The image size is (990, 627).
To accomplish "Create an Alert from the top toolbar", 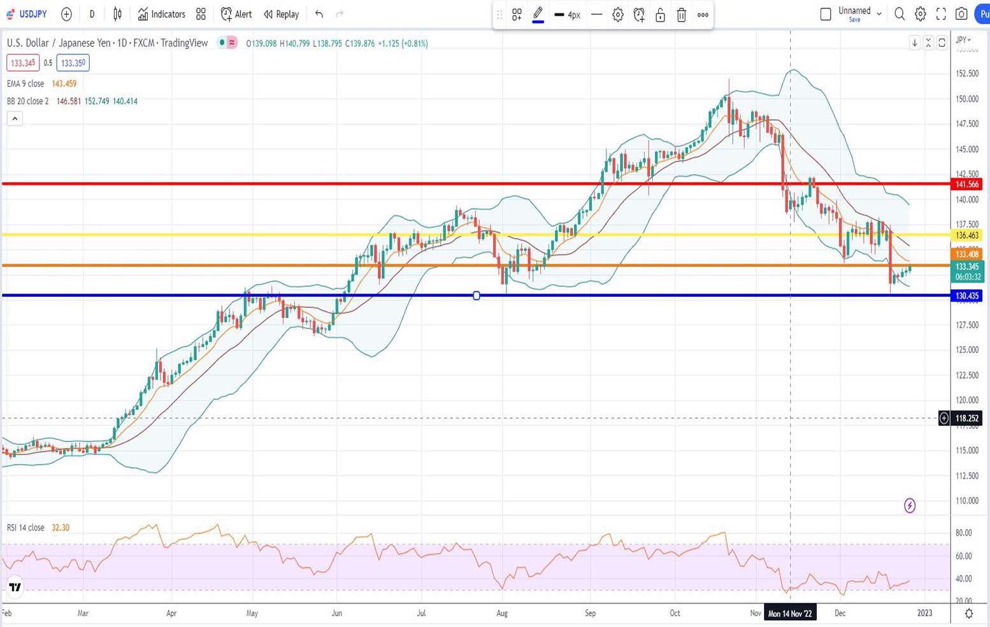I will point(236,14).
